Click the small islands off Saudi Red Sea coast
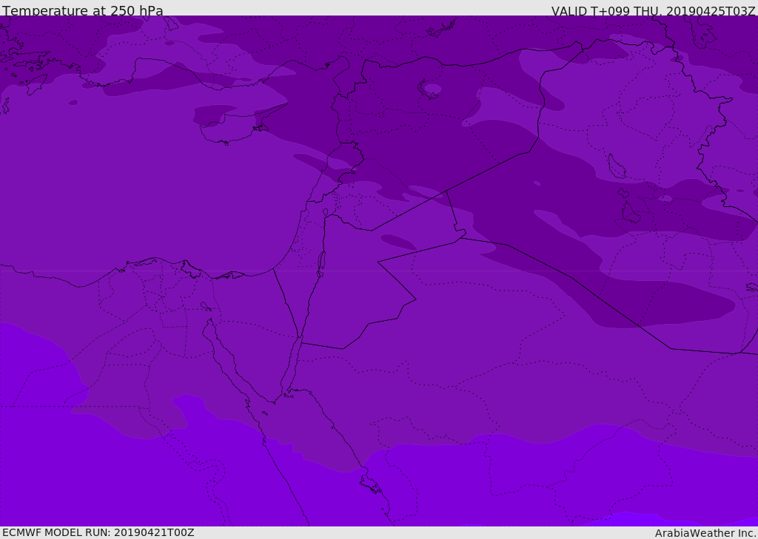 [x=370, y=485]
